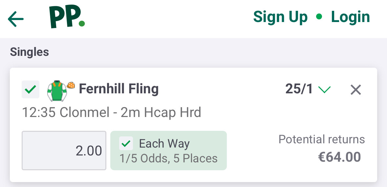Focus the 2.00 stake input field

click(64, 151)
